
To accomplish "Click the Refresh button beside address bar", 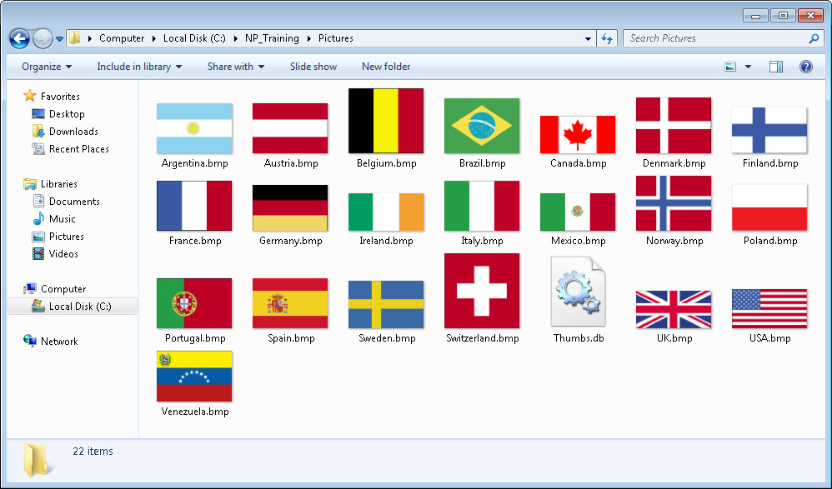I will [607, 38].
